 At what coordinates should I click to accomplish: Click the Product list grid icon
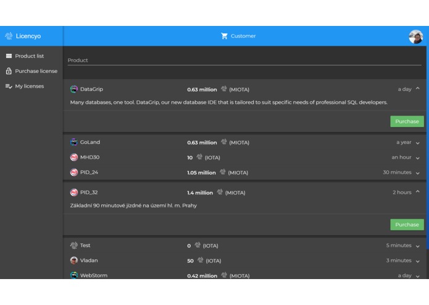(x=9, y=56)
